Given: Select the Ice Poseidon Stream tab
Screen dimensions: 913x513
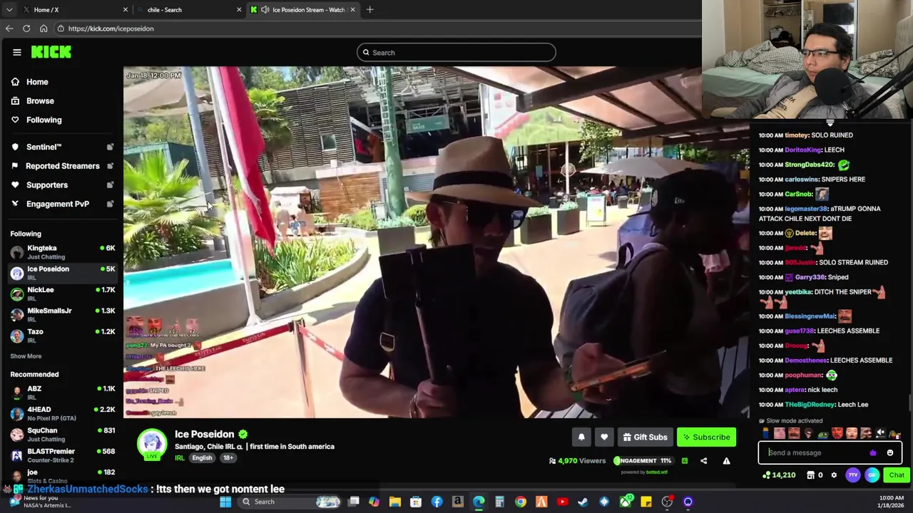Looking at the screenshot, I should (x=302, y=10).
